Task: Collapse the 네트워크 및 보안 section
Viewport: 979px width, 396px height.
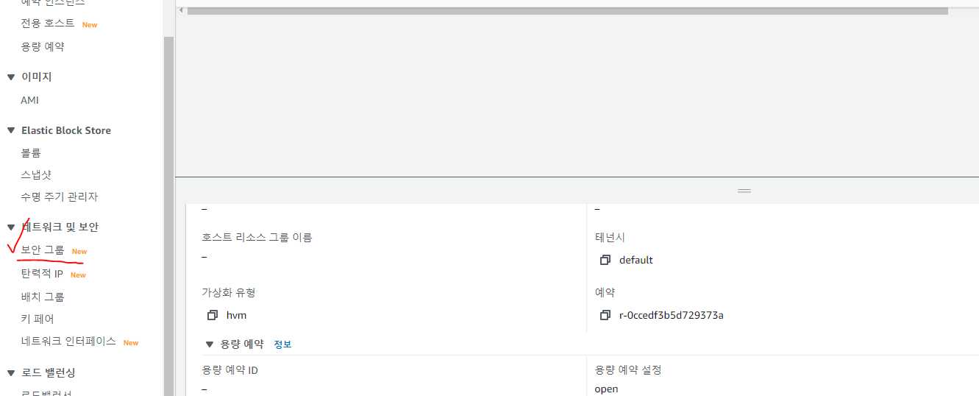Action: 11,227
